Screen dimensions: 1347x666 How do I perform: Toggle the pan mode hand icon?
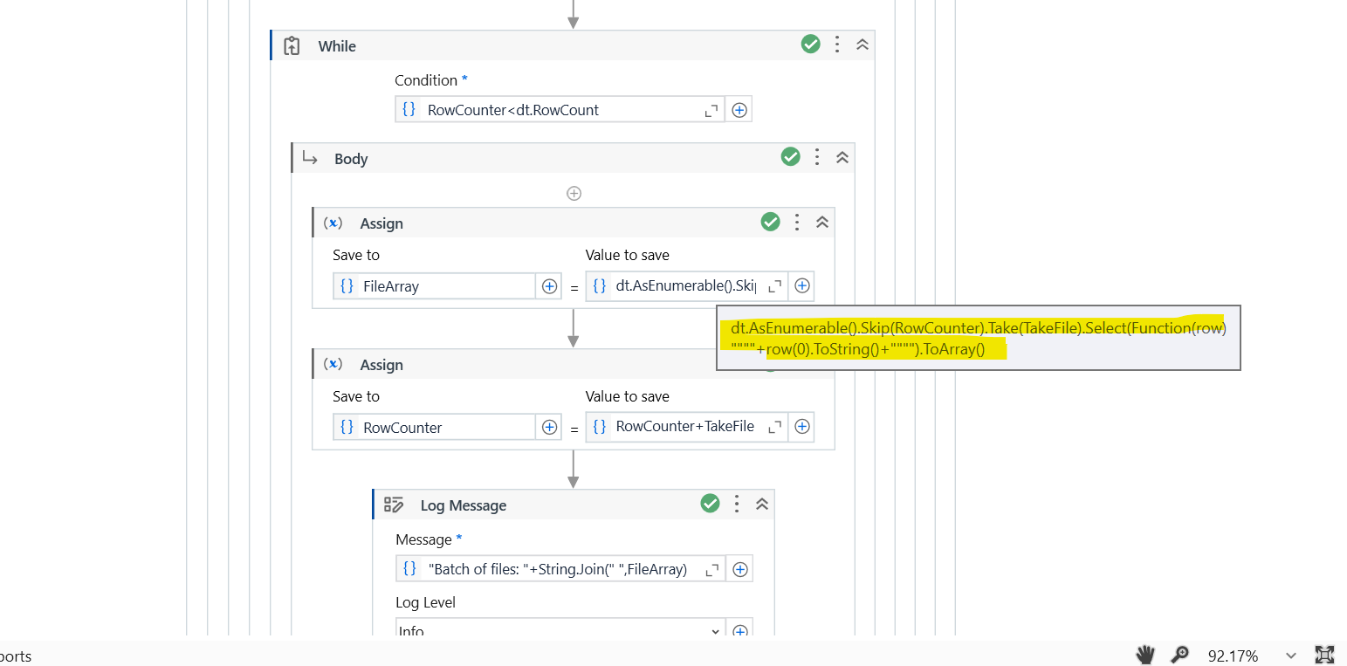1145,655
